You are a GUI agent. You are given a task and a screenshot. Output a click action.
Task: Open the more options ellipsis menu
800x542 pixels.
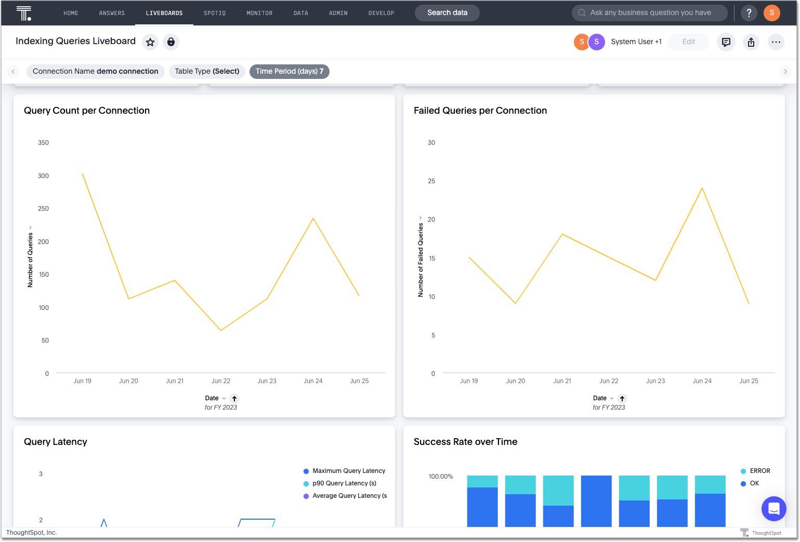(x=776, y=42)
